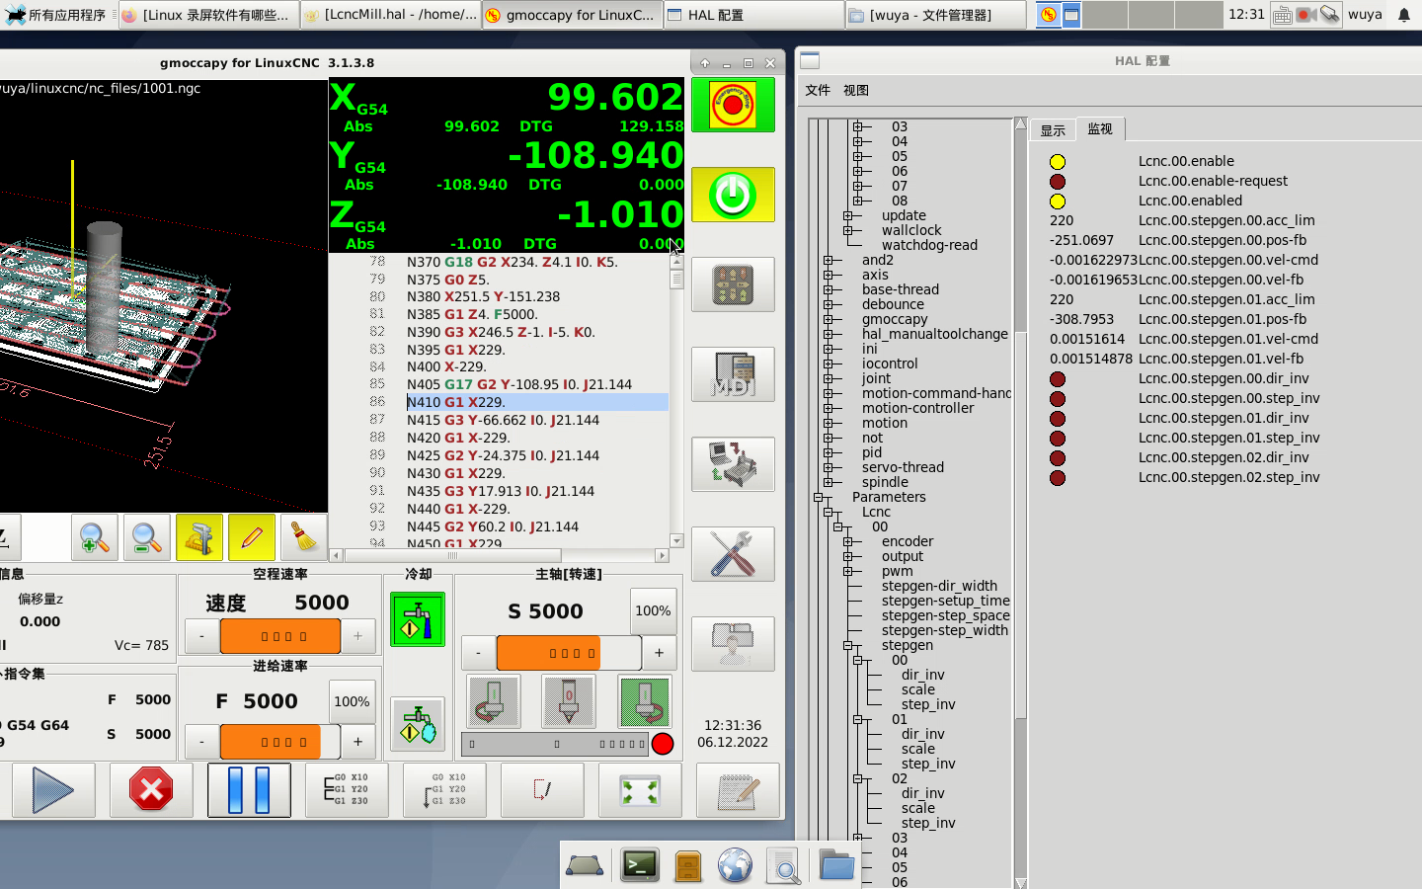The width and height of the screenshot is (1422, 889).
Task: Zoom out the toolpath preview
Action: pyautogui.click(x=146, y=538)
